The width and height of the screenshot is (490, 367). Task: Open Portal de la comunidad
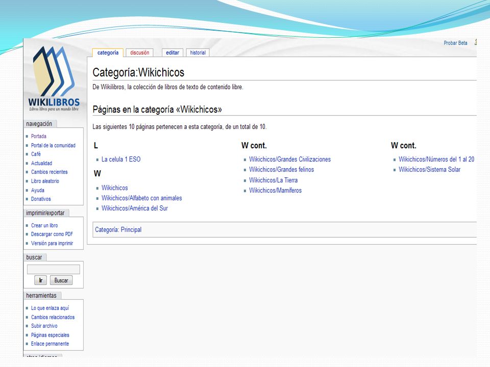(53, 145)
